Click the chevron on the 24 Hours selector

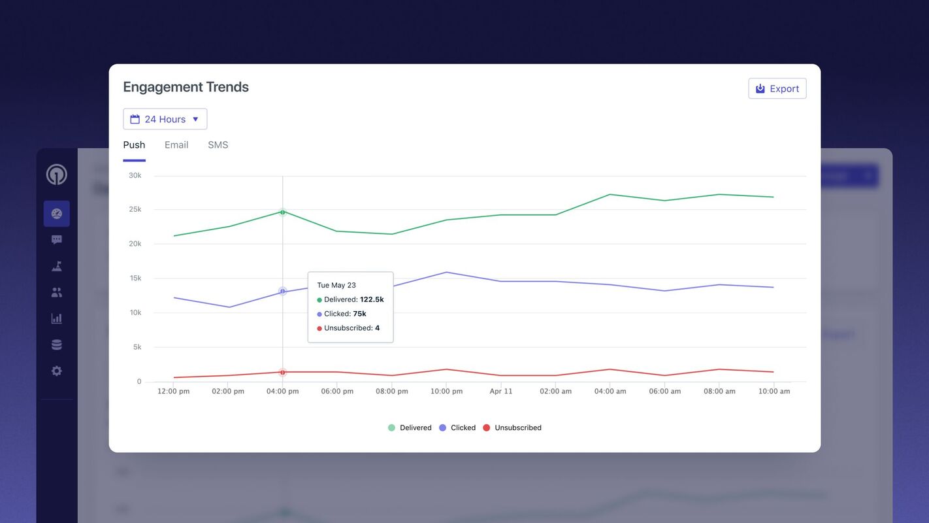(x=195, y=119)
